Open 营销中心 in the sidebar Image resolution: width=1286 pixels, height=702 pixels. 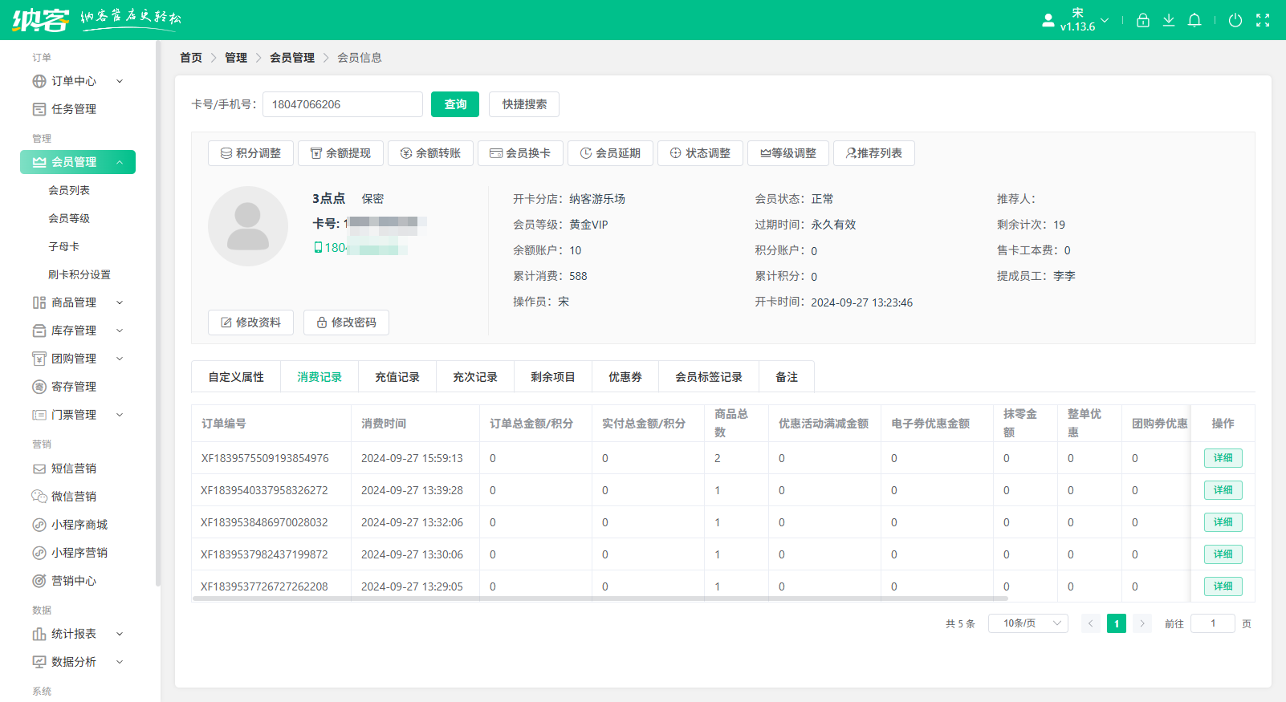[74, 581]
